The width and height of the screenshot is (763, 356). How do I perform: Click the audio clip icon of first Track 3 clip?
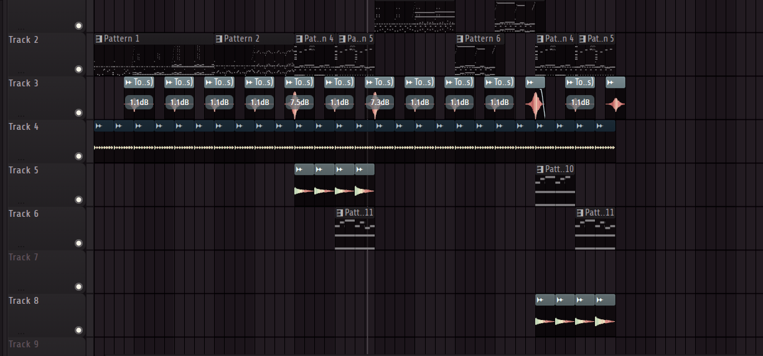[x=129, y=83]
